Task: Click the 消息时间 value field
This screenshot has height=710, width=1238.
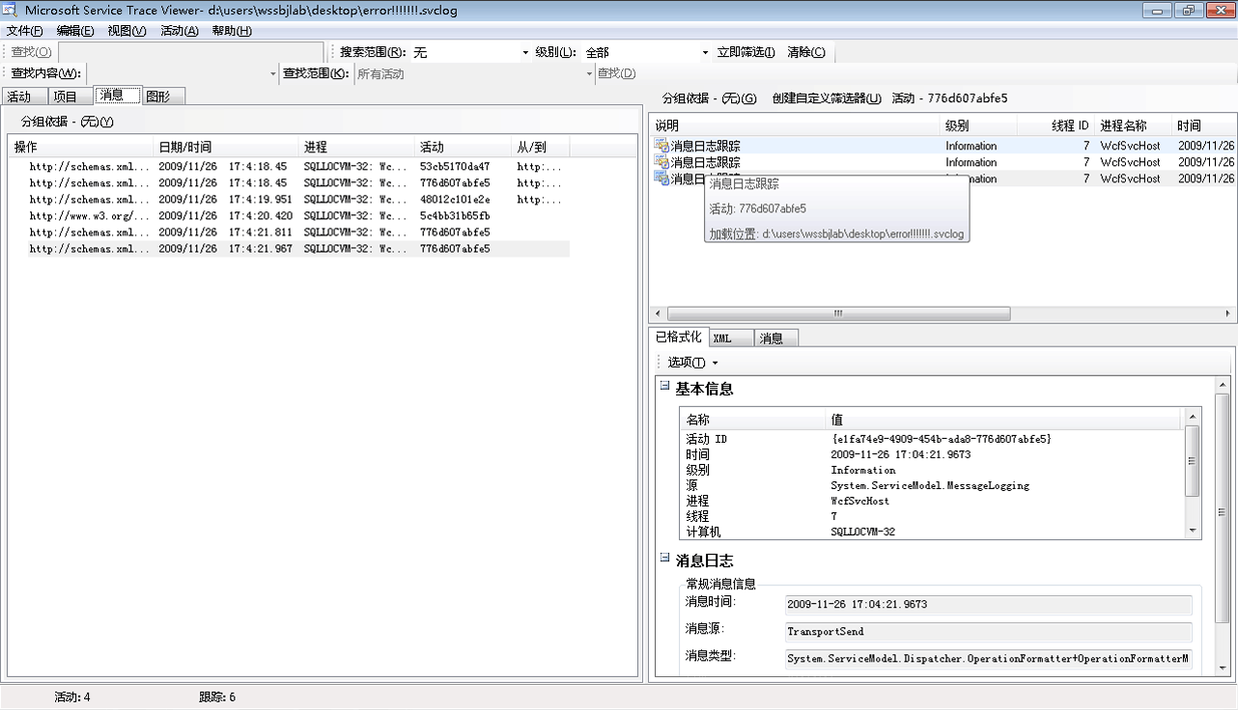Action: (x=989, y=605)
